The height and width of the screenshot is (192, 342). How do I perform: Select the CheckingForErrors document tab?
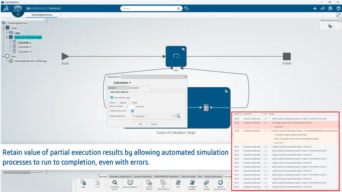coord(42,15)
